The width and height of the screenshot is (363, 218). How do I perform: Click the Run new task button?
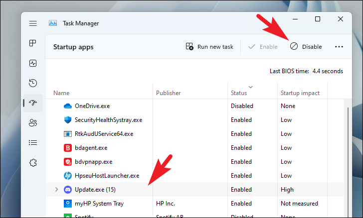209,47
